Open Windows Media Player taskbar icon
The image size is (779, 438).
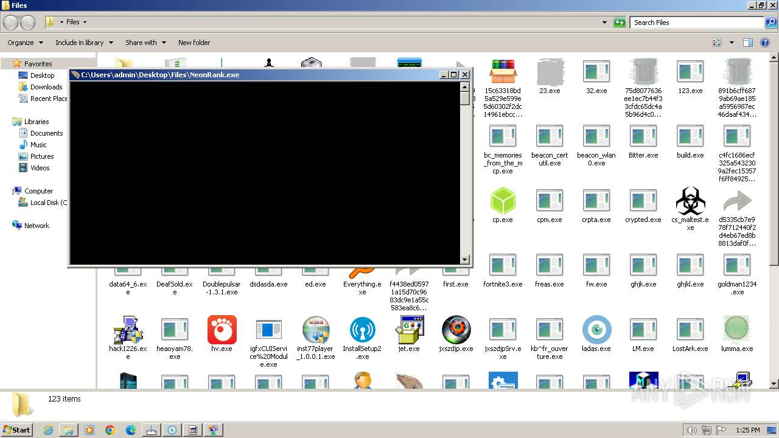(89, 430)
